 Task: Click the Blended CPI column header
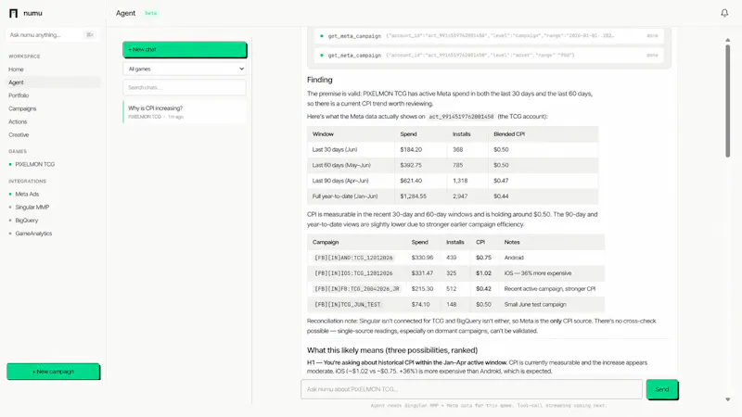[x=508, y=134]
